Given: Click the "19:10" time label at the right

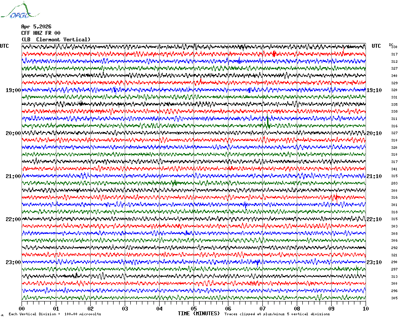Looking at the screenshot, I should pyautogui.click(x=374, y=90).
